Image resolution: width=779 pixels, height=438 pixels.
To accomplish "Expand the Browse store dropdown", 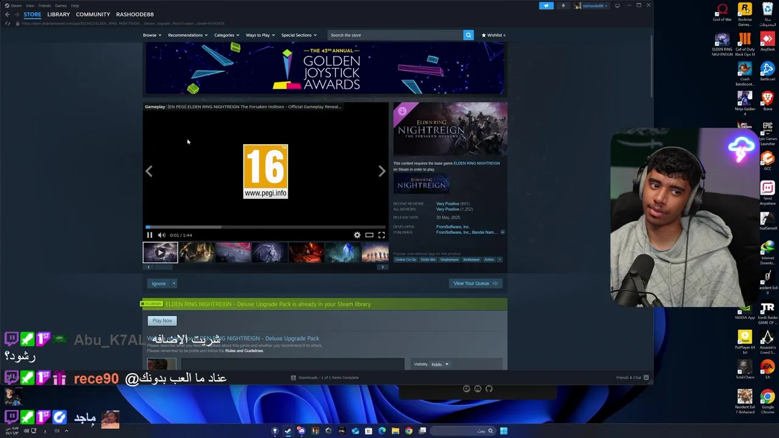I will (152, 35).
